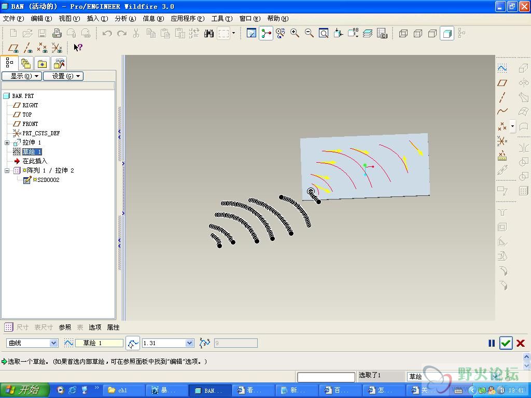Open the 文件 menu
The height and width of the screenshot is (398, 531).
(13, 19)
